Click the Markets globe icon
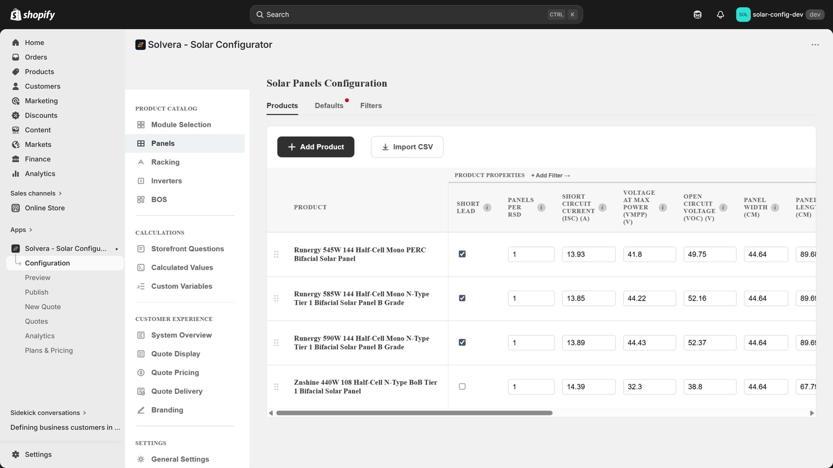Viewport: 833px width, 468px height. point(16,145)
